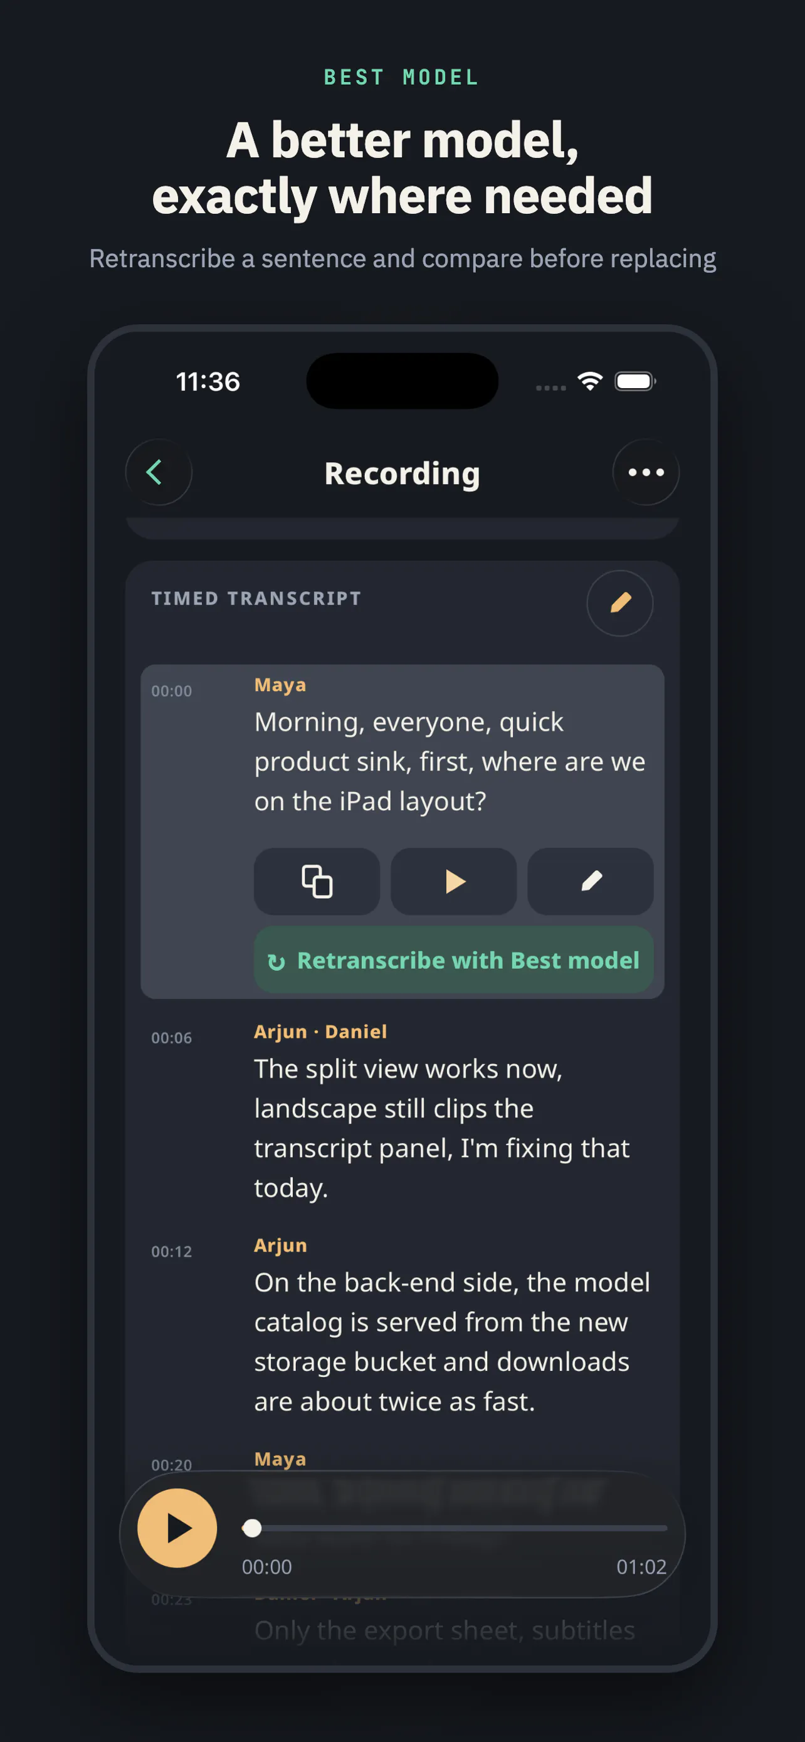Click the 'Retranscribe a sentence and compare' subtitle
Screen dimensions: 805x1742
[x=402, y=259]
